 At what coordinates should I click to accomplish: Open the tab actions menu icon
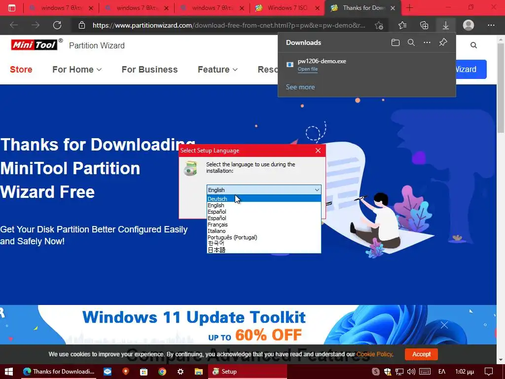tap(12, 8)
